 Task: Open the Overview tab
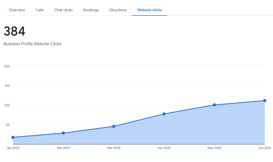point(17,10)
